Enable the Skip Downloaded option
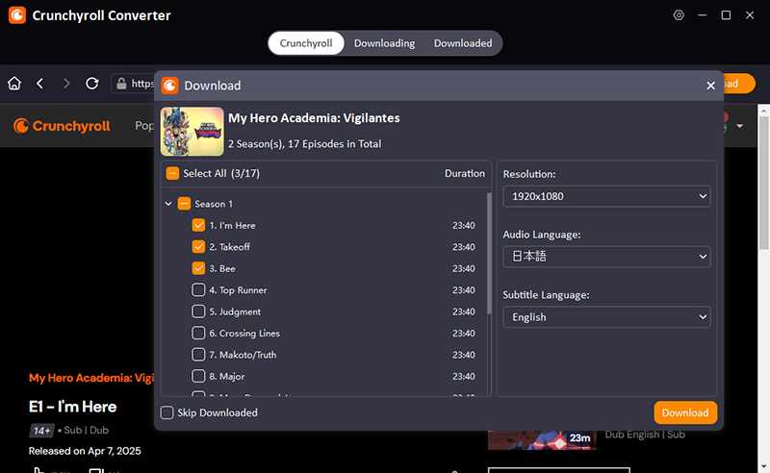The height and width of the screenshot is (473, 770). [167, 412]
